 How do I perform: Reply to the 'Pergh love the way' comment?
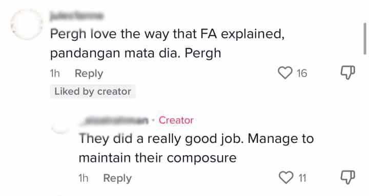tap(89, 73)
